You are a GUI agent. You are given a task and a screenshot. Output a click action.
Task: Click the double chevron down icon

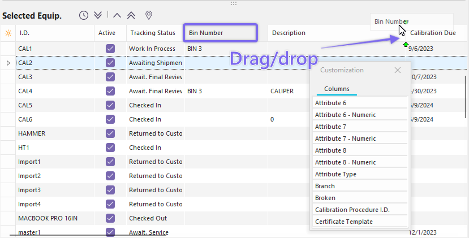pos(98,15)
